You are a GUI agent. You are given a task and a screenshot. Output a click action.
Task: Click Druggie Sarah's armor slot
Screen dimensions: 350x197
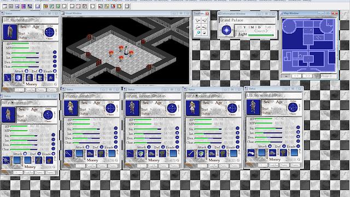click(101, 153)
